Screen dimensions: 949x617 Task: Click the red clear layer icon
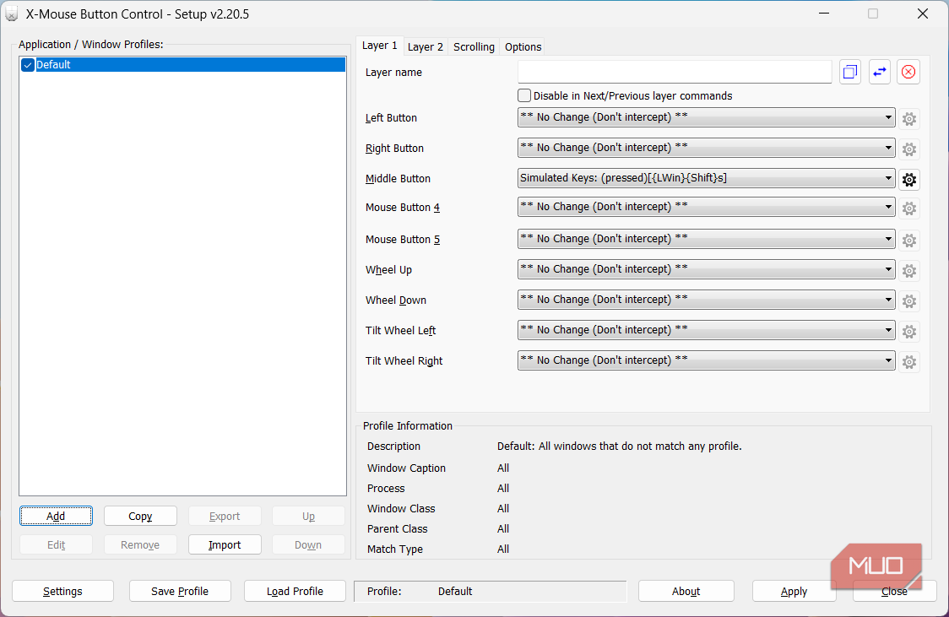click(x=908, y=72)
